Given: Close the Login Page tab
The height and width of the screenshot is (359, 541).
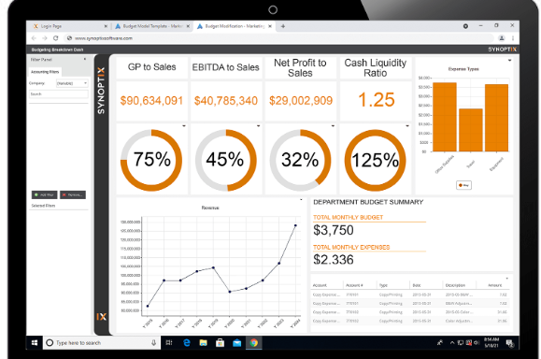Looking at the screenshot, I should click(106, 26).
